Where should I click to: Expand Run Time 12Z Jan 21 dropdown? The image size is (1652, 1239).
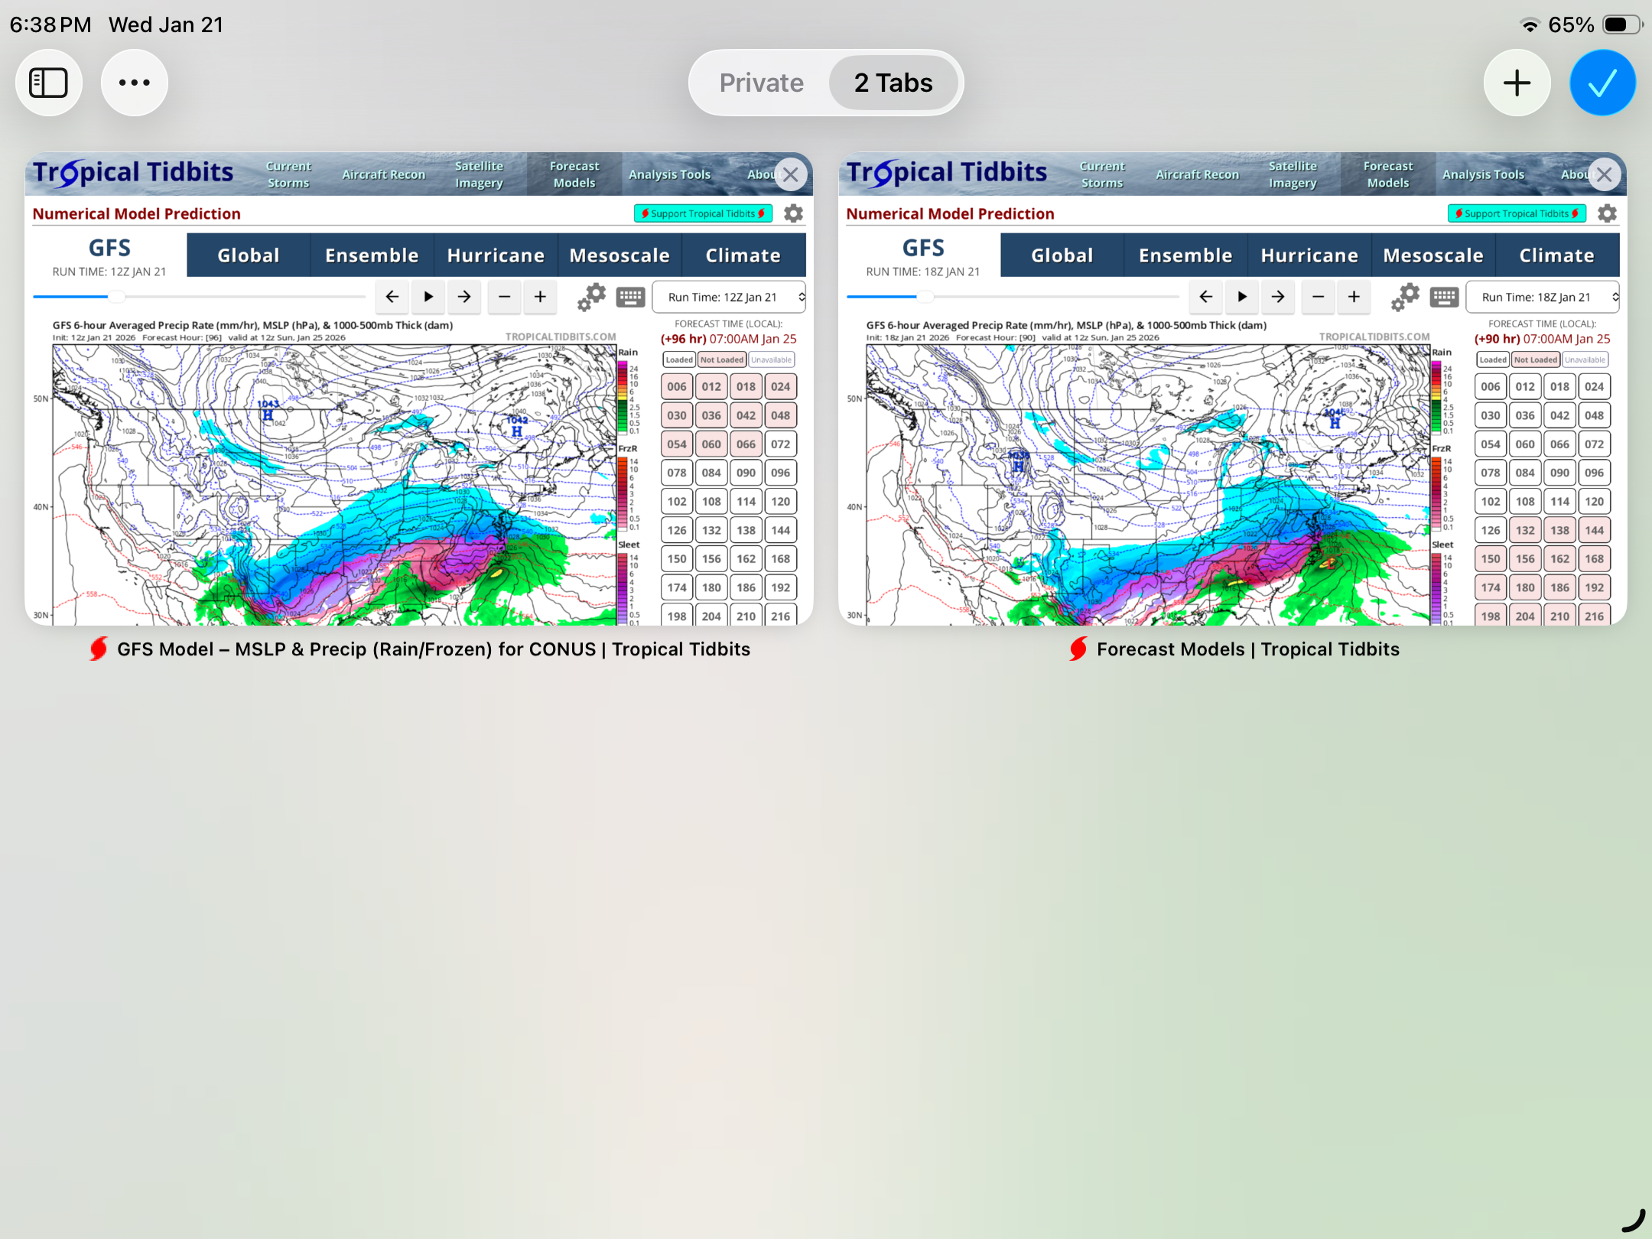click(729, 297)
